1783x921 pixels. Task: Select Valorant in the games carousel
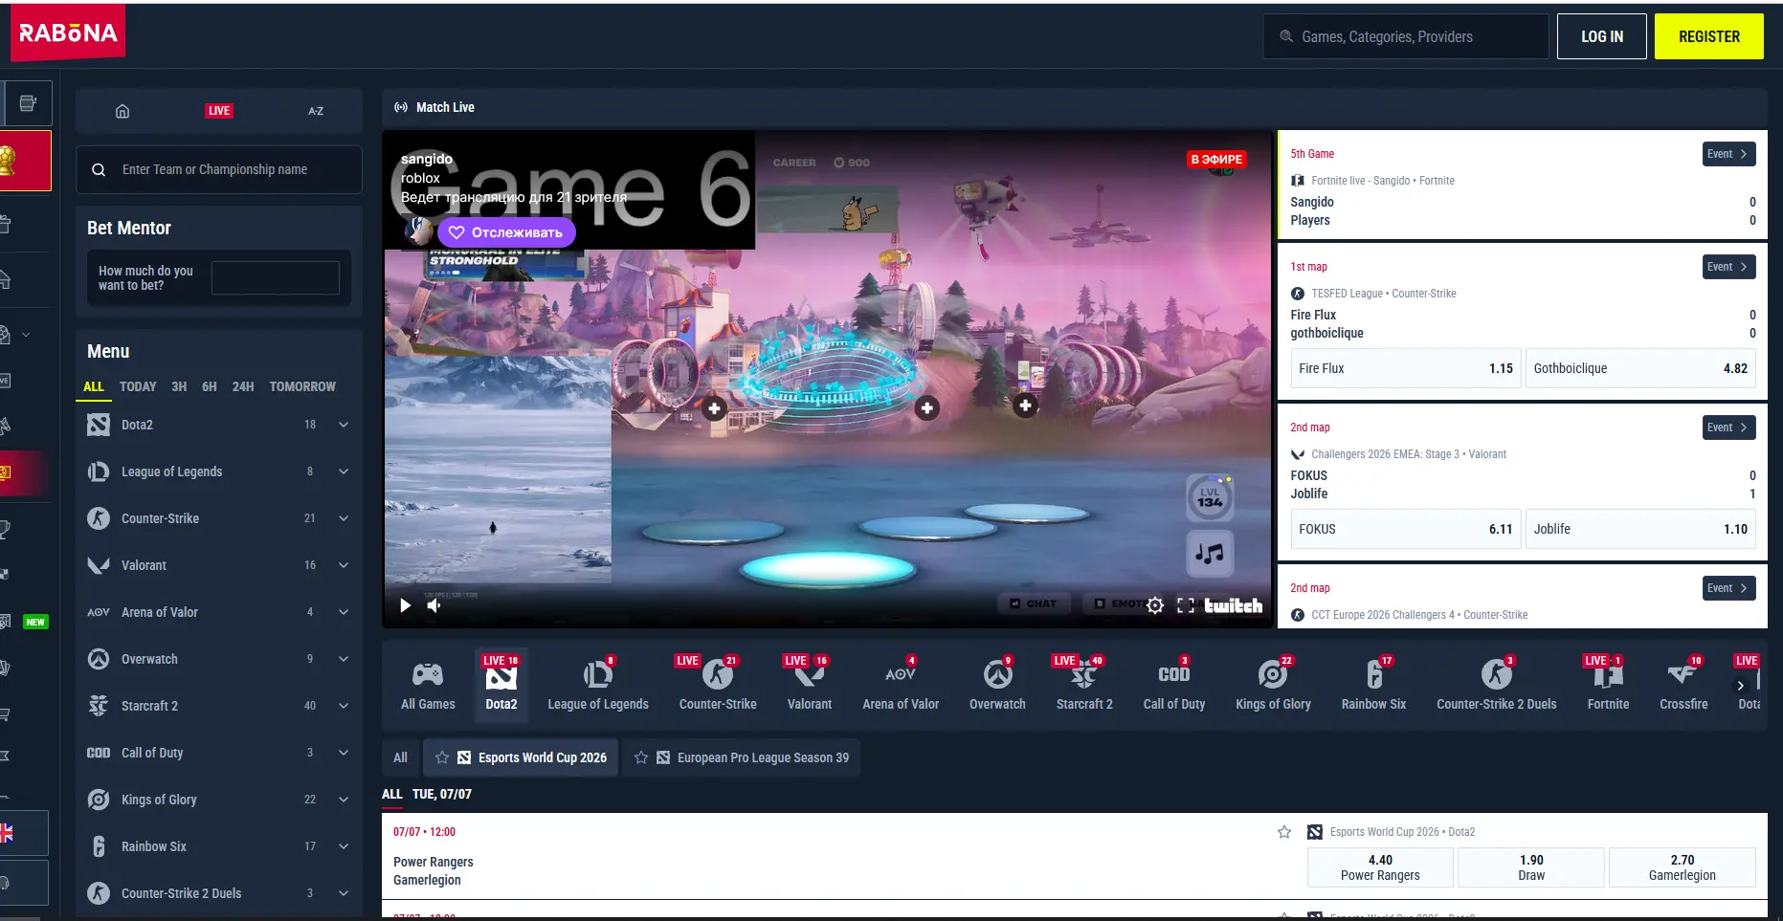(x=810, y=686)
